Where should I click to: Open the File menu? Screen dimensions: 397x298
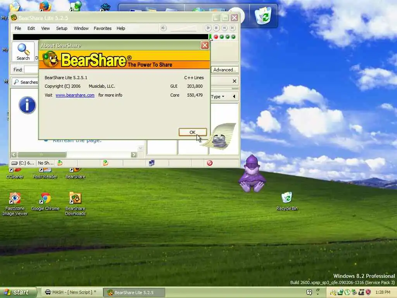point(18,28)
